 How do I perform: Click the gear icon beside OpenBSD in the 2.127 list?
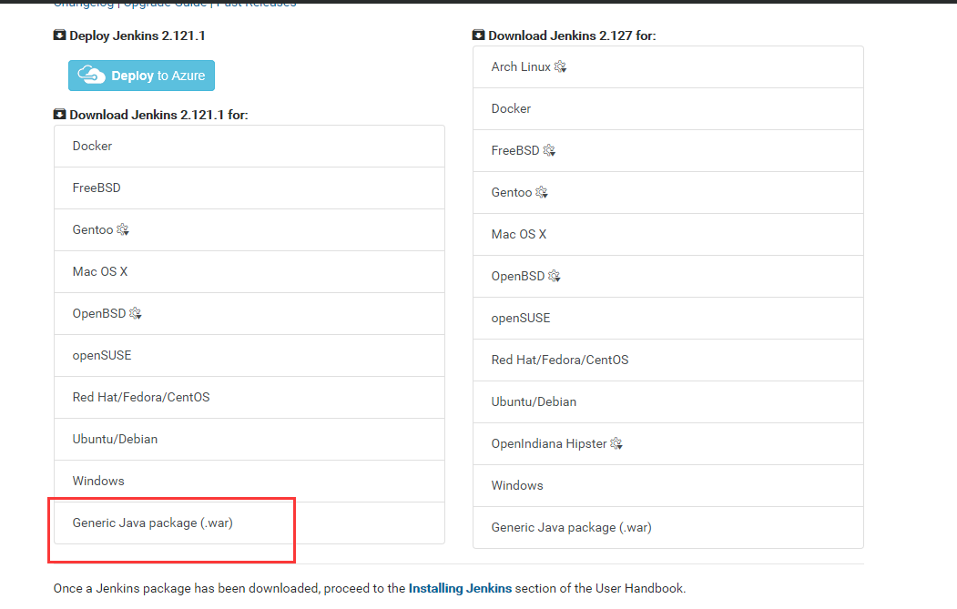tap(555, 276)
